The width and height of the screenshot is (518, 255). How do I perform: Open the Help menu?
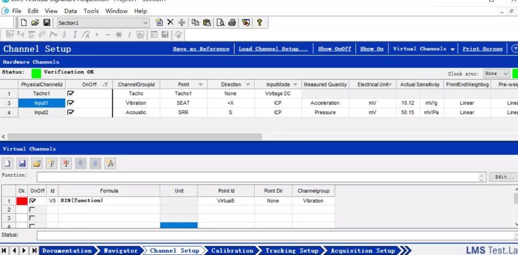pos(141,11)
